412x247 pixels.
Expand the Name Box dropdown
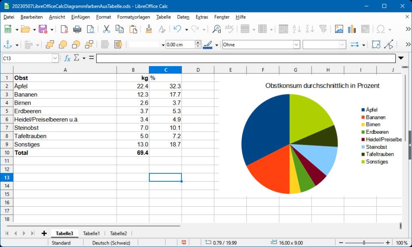tap(55, 57)
